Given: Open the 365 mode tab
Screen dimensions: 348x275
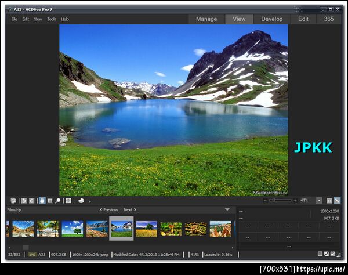Looking at the screenshot, I should pyautogui.click(x=329, y=19).
